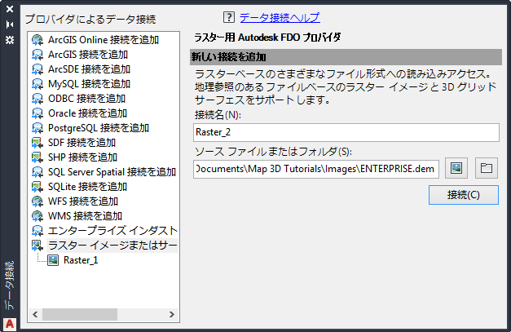The image size is (511, 332).
Task: Click the ArcGIS Online connection icon
Action: [x=37, y=40]
